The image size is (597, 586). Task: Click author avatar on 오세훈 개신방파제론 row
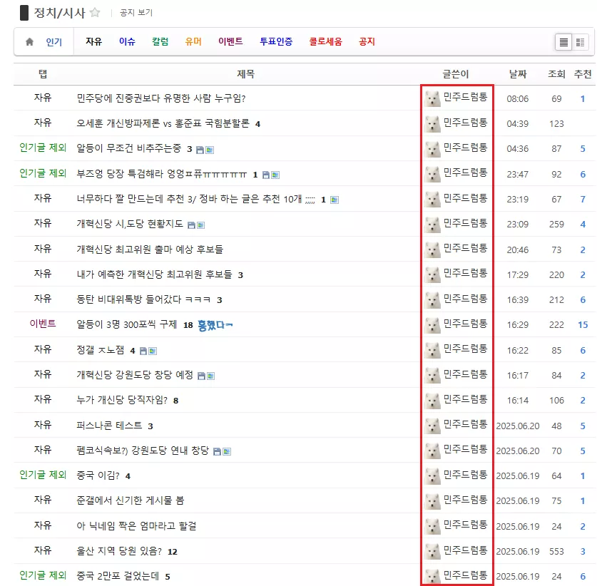432,124
